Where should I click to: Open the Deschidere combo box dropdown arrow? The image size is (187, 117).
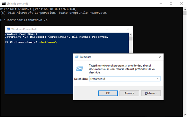[158, 79]
